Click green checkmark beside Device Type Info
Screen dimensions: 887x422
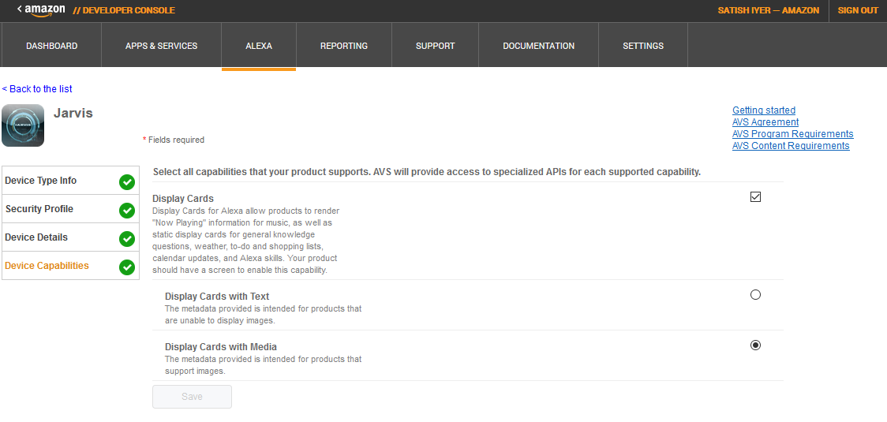pyautogui.click(x=127, y=182)
